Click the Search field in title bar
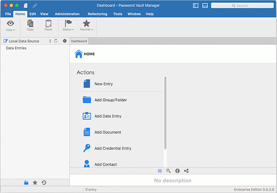 [242, 6]
